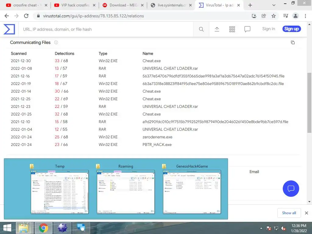This screenshot has width=312, height=234.
Task: Open the blue spiky ball taskbar app
Action: (62, 228)
